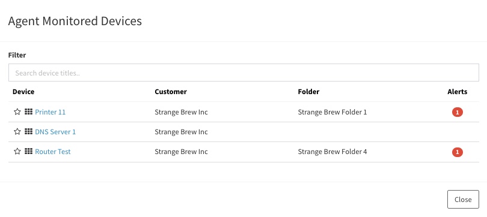Select the Strange Brew Folder 1 cell

coord(332,112)
